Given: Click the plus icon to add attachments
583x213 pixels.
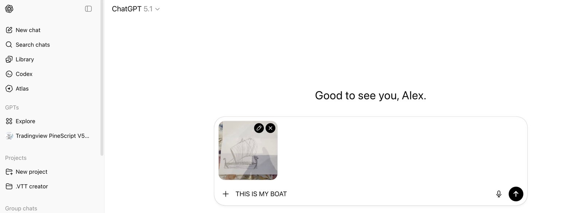Looking at the screenshot, I should [x=226, y=194].
